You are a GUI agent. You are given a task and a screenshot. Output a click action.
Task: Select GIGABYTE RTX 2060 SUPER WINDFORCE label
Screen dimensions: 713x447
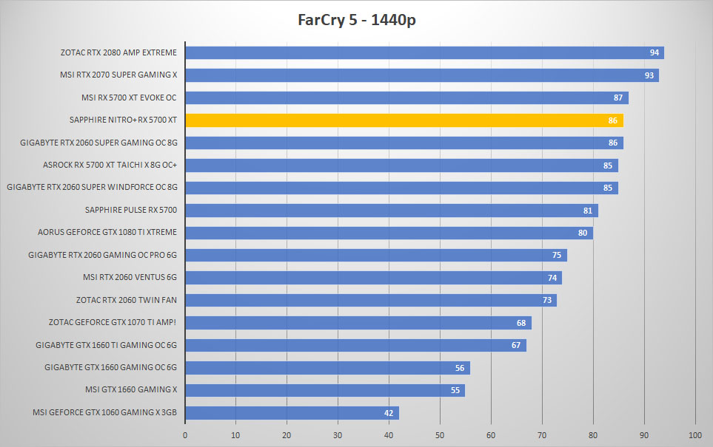(x=92, y=187)
